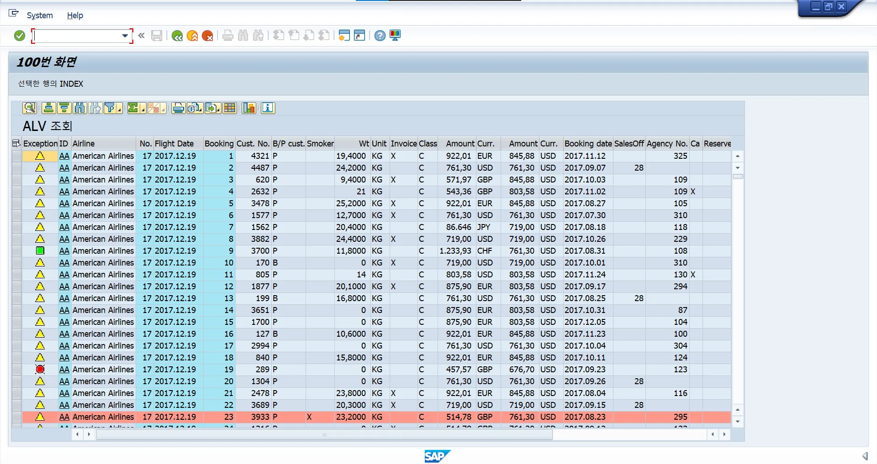The image size is (877, 464).
Task: Click the horizontal scrollbar of the ALV grid
Action: [x=324, y=434]
